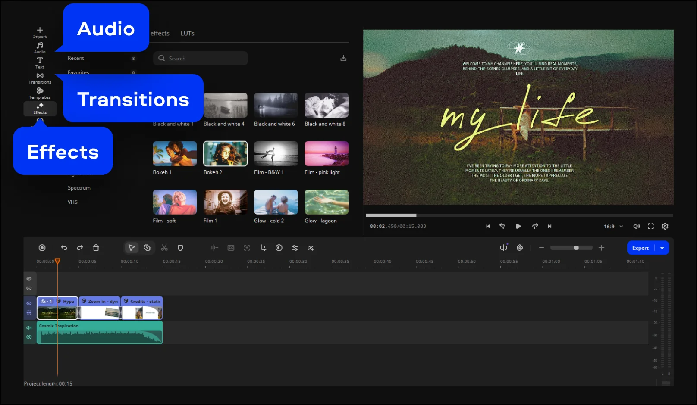Screen dimensions: 697x405
Task: Redo the last action
Action: pyautogui.click(x=80, y=248)
